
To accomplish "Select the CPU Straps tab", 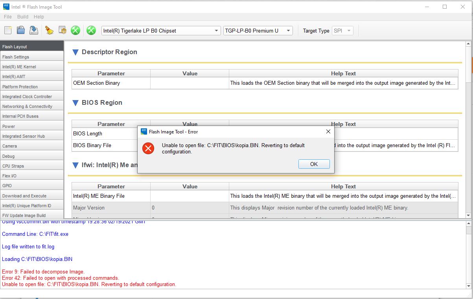I will [x=31, y=166].
